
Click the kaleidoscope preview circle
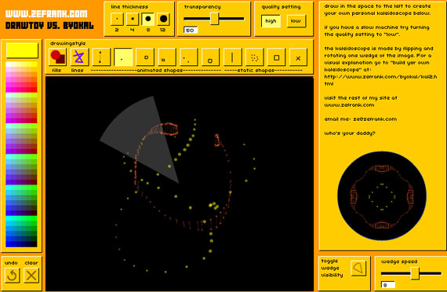click(382, 195)
